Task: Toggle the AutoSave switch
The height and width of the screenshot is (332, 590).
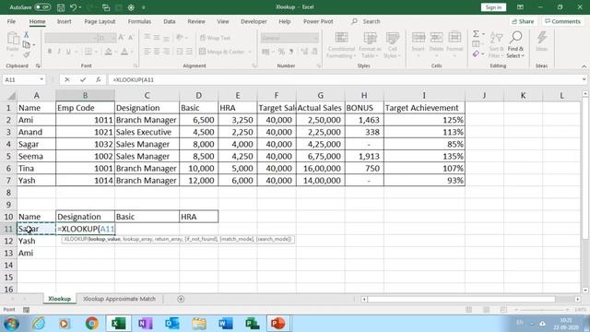Action: 42,7
